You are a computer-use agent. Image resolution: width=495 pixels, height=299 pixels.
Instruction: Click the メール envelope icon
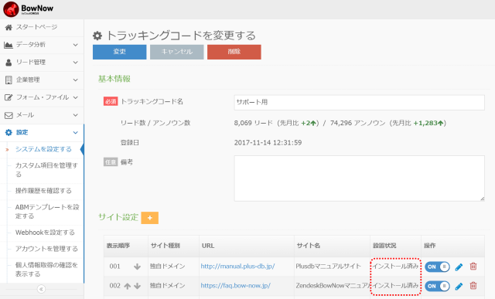(9, 115)
